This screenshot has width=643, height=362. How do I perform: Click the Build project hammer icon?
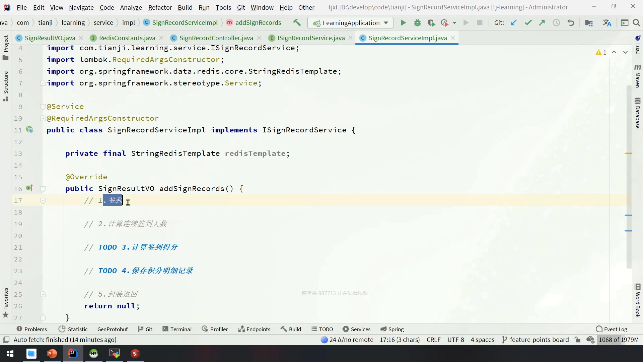[297, 22]
